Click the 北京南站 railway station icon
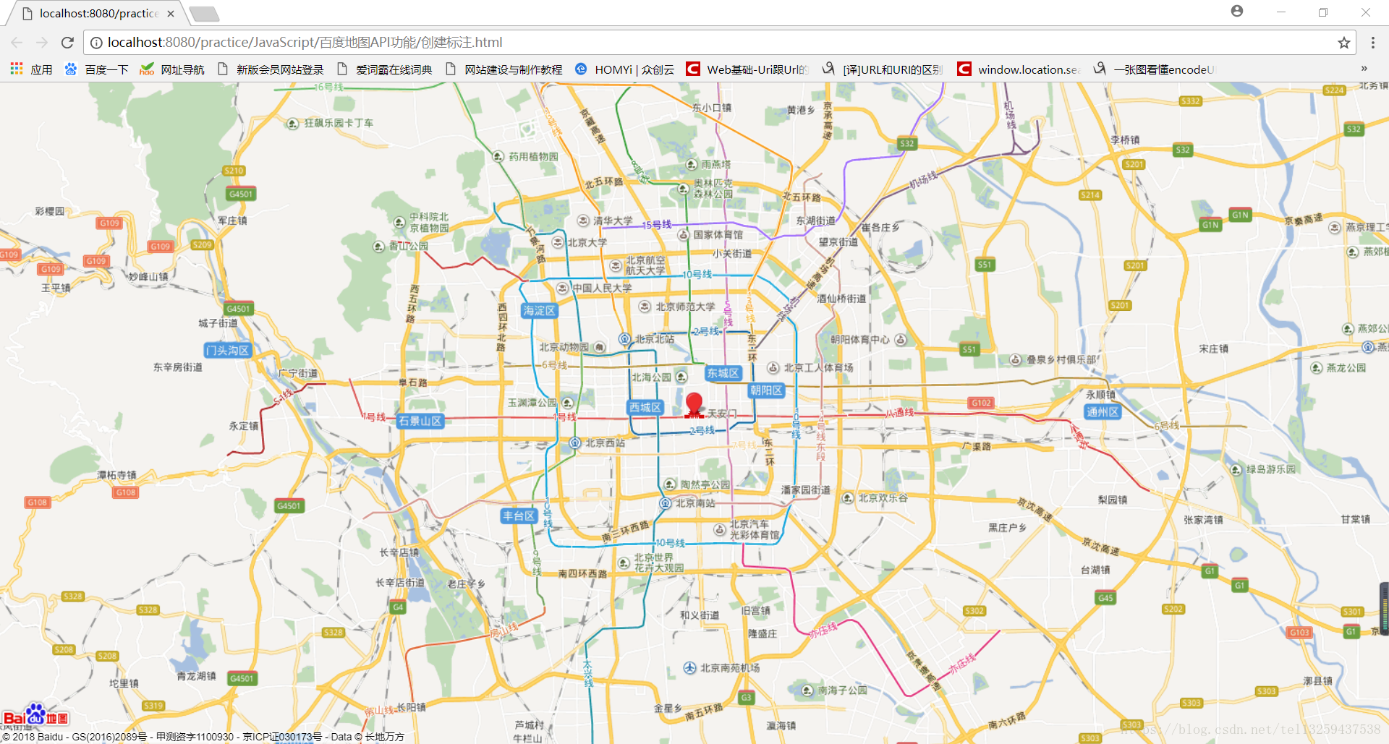This screenshot has height=744, width=1389. (x=665, y=503)
